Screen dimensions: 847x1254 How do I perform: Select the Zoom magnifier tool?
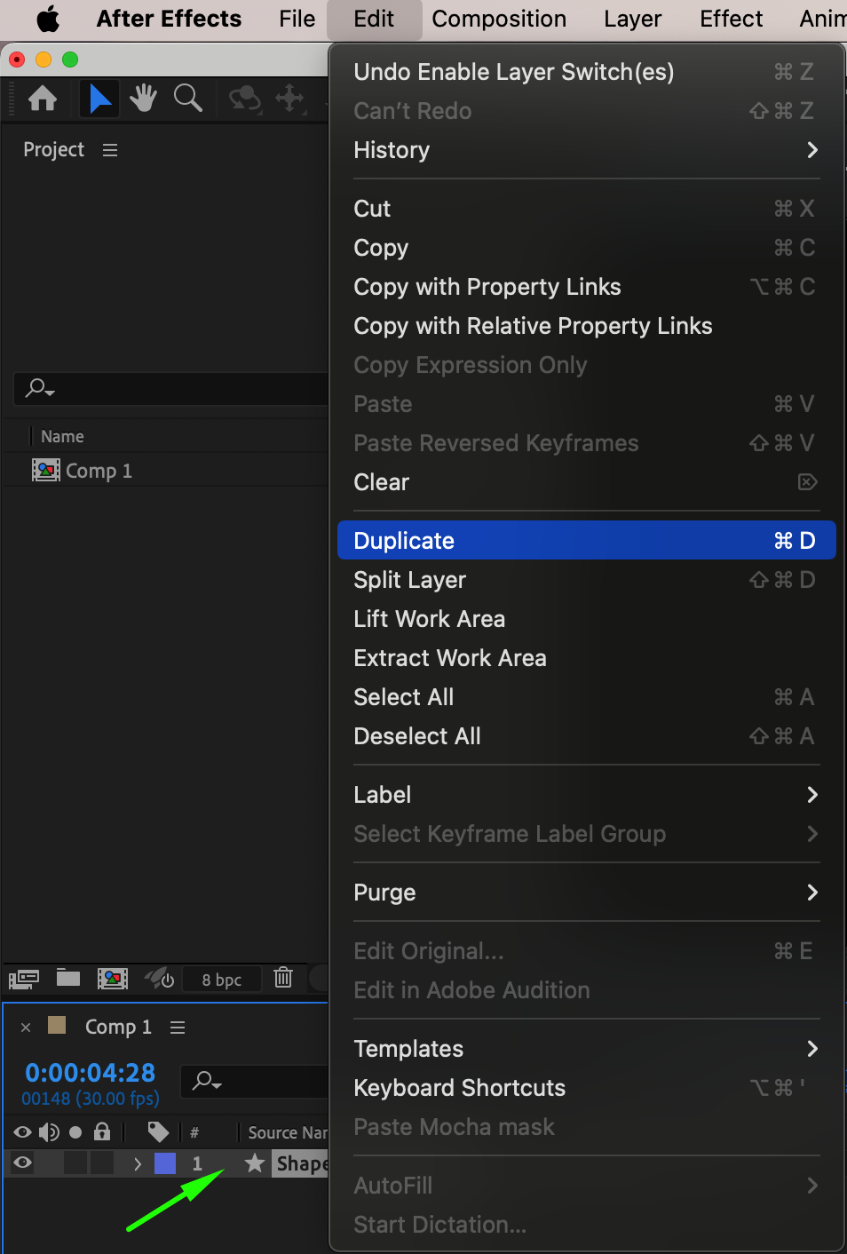188,99
